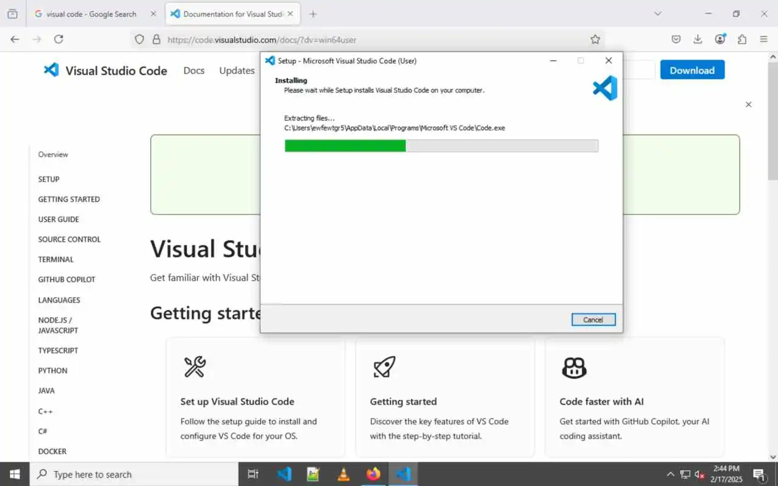Open Firefox View at tab strip start
The height and width of the screenshot is (486, 778).
coord(12,13)
